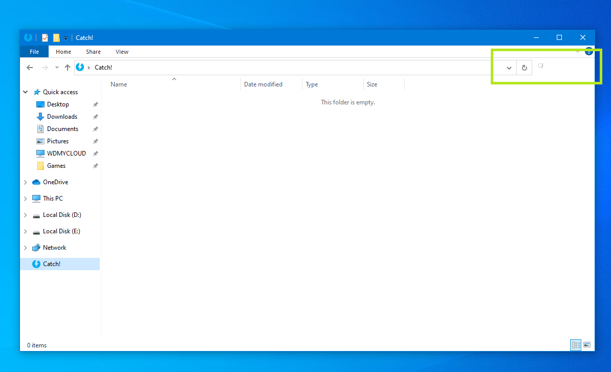The image size is (611, 372).
Task: Switch to the Share ribbon tab
Action: click(93, 51)
